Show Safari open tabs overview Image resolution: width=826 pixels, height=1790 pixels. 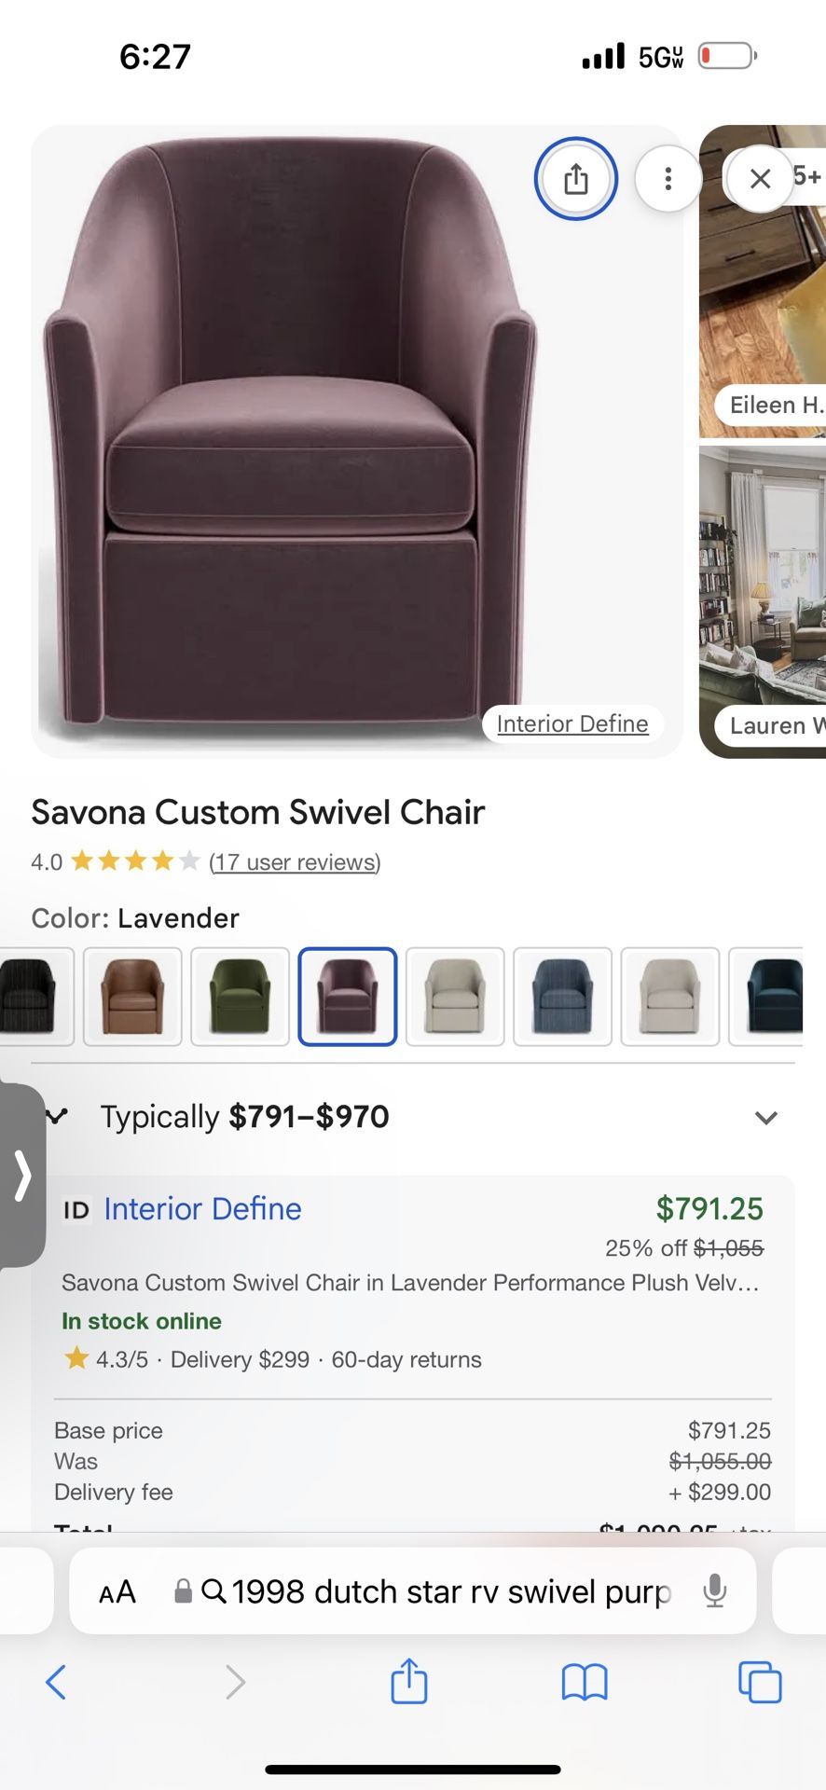click(x=760, y=1682)
